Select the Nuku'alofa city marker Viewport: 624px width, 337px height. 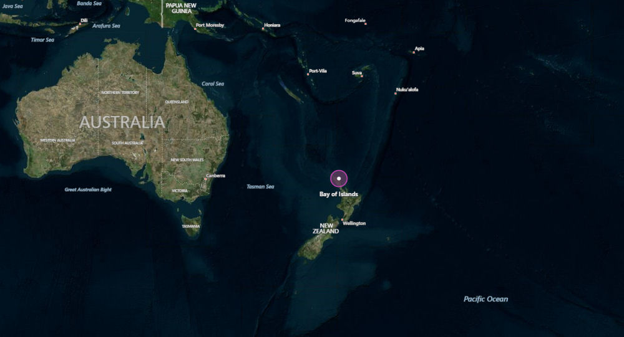[396, 93]
